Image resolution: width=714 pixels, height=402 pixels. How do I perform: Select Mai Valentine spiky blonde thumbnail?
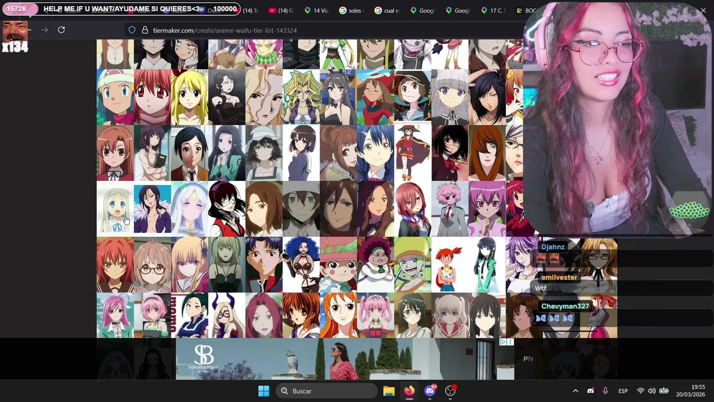(x=301, y=97)
